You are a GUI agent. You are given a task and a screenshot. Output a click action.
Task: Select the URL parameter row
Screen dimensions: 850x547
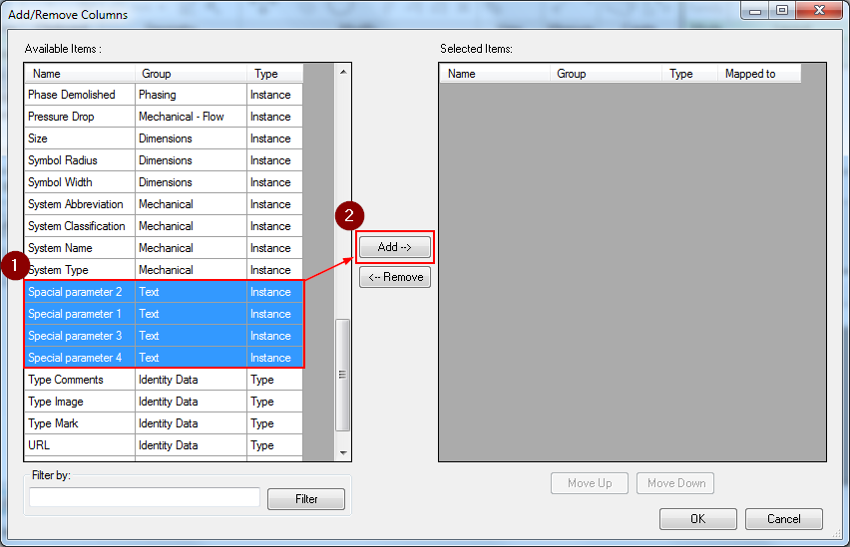pyautogui.click(x=164, y=445)
